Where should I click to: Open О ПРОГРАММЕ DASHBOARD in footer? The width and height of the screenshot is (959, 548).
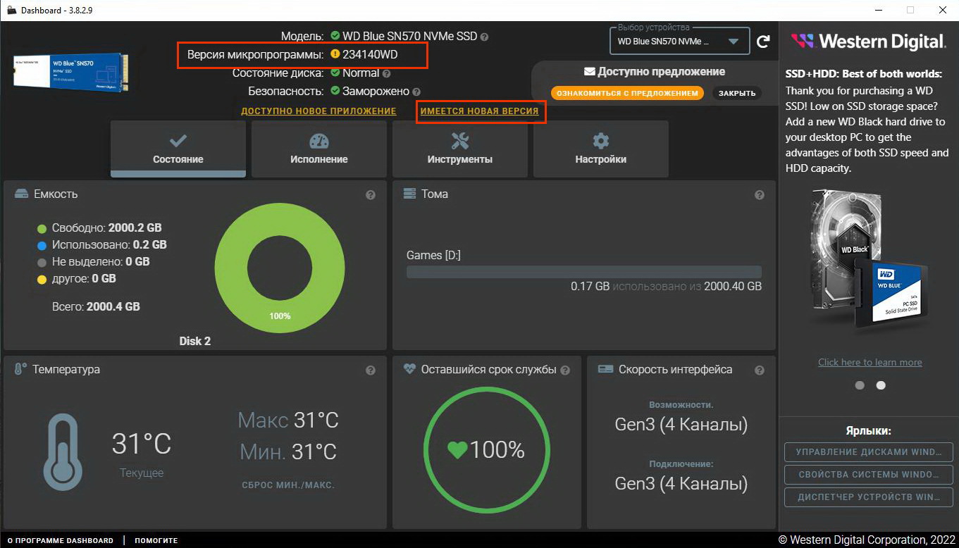61,540
